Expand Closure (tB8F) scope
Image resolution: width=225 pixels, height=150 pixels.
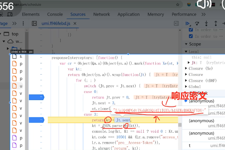click(x=186, y=81)
